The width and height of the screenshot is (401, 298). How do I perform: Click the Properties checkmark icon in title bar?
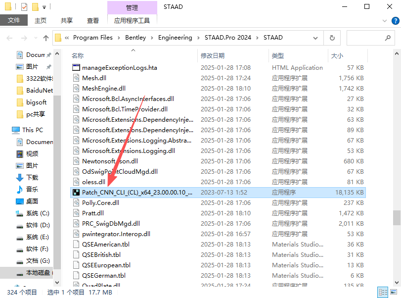[x=25, y=7]
